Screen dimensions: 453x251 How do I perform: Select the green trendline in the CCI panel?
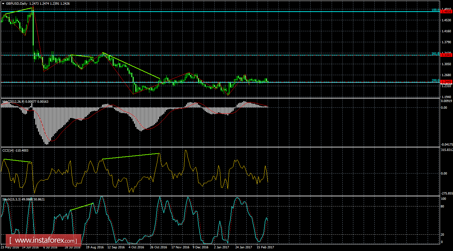[130, 156]
